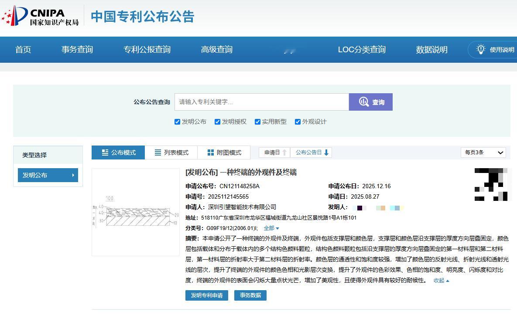Select publication number CN121148258A text
The height and width of the screenshot is (332, 517).
pyautogui.click(x=240, y=186)
